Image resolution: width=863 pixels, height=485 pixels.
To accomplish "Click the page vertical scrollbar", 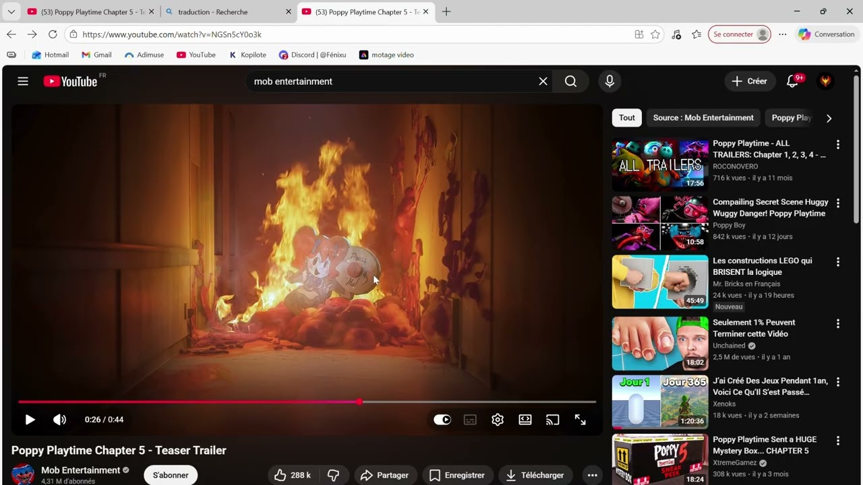I will [857, 148].
